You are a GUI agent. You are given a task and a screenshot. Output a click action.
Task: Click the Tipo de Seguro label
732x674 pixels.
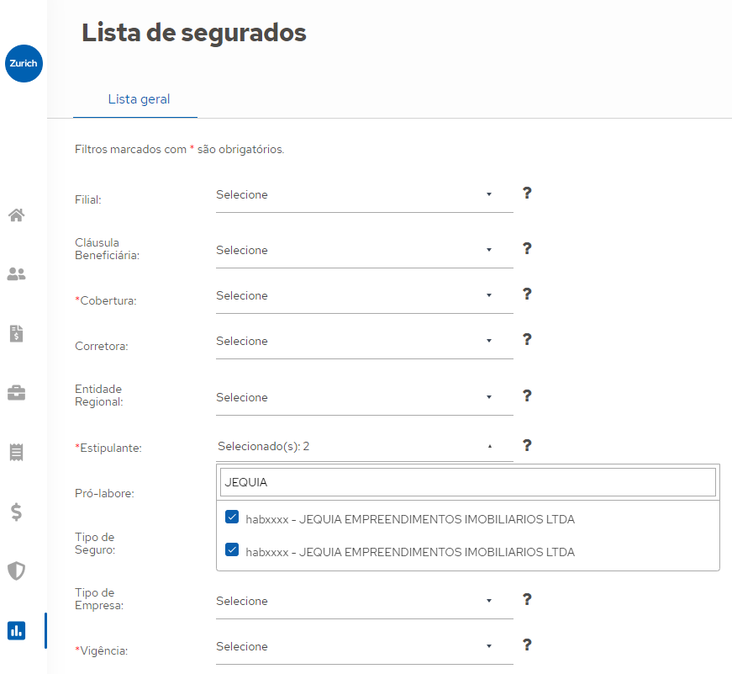pyautogui.click(x=95, y=544)
